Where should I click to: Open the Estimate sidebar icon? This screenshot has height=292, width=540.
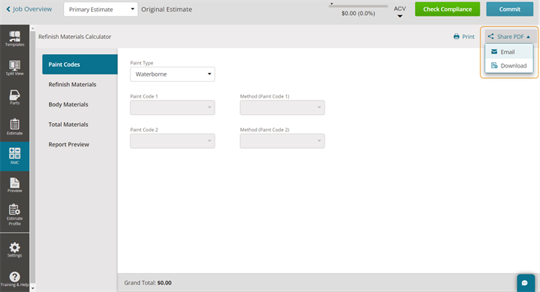14,127
